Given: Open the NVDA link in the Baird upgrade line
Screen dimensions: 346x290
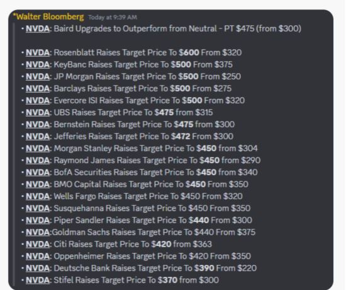Looking at the screenshot, I should pyautogui.click(x=38, y=29).
